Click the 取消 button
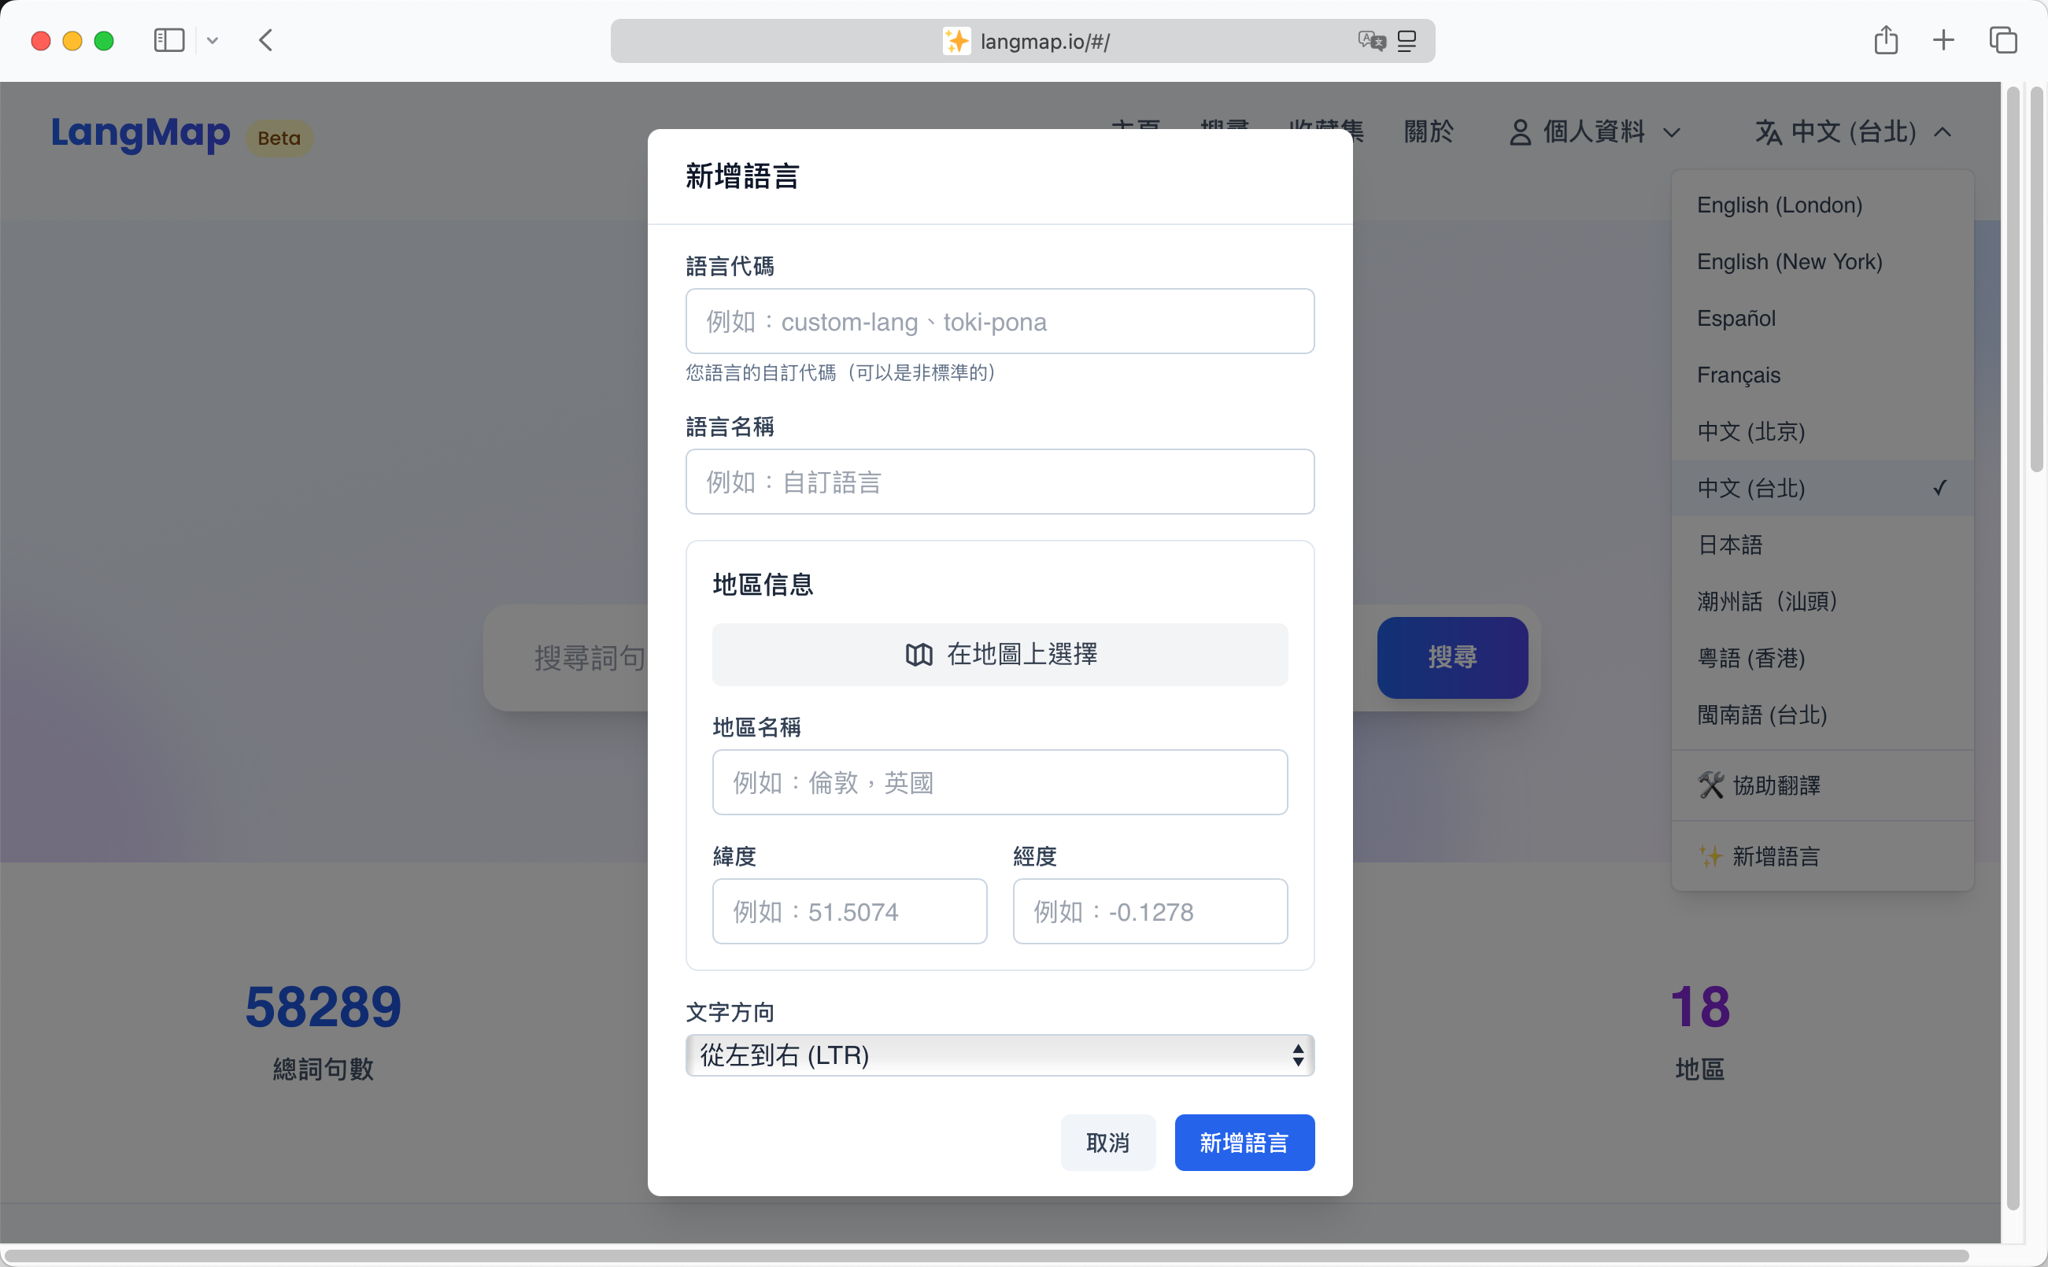This screenshot has height=1267, width=2048. tap(1107, 1142)
